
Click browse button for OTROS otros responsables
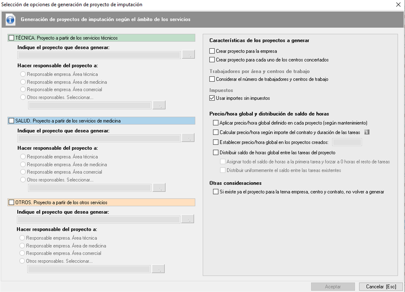pos(158,269)
